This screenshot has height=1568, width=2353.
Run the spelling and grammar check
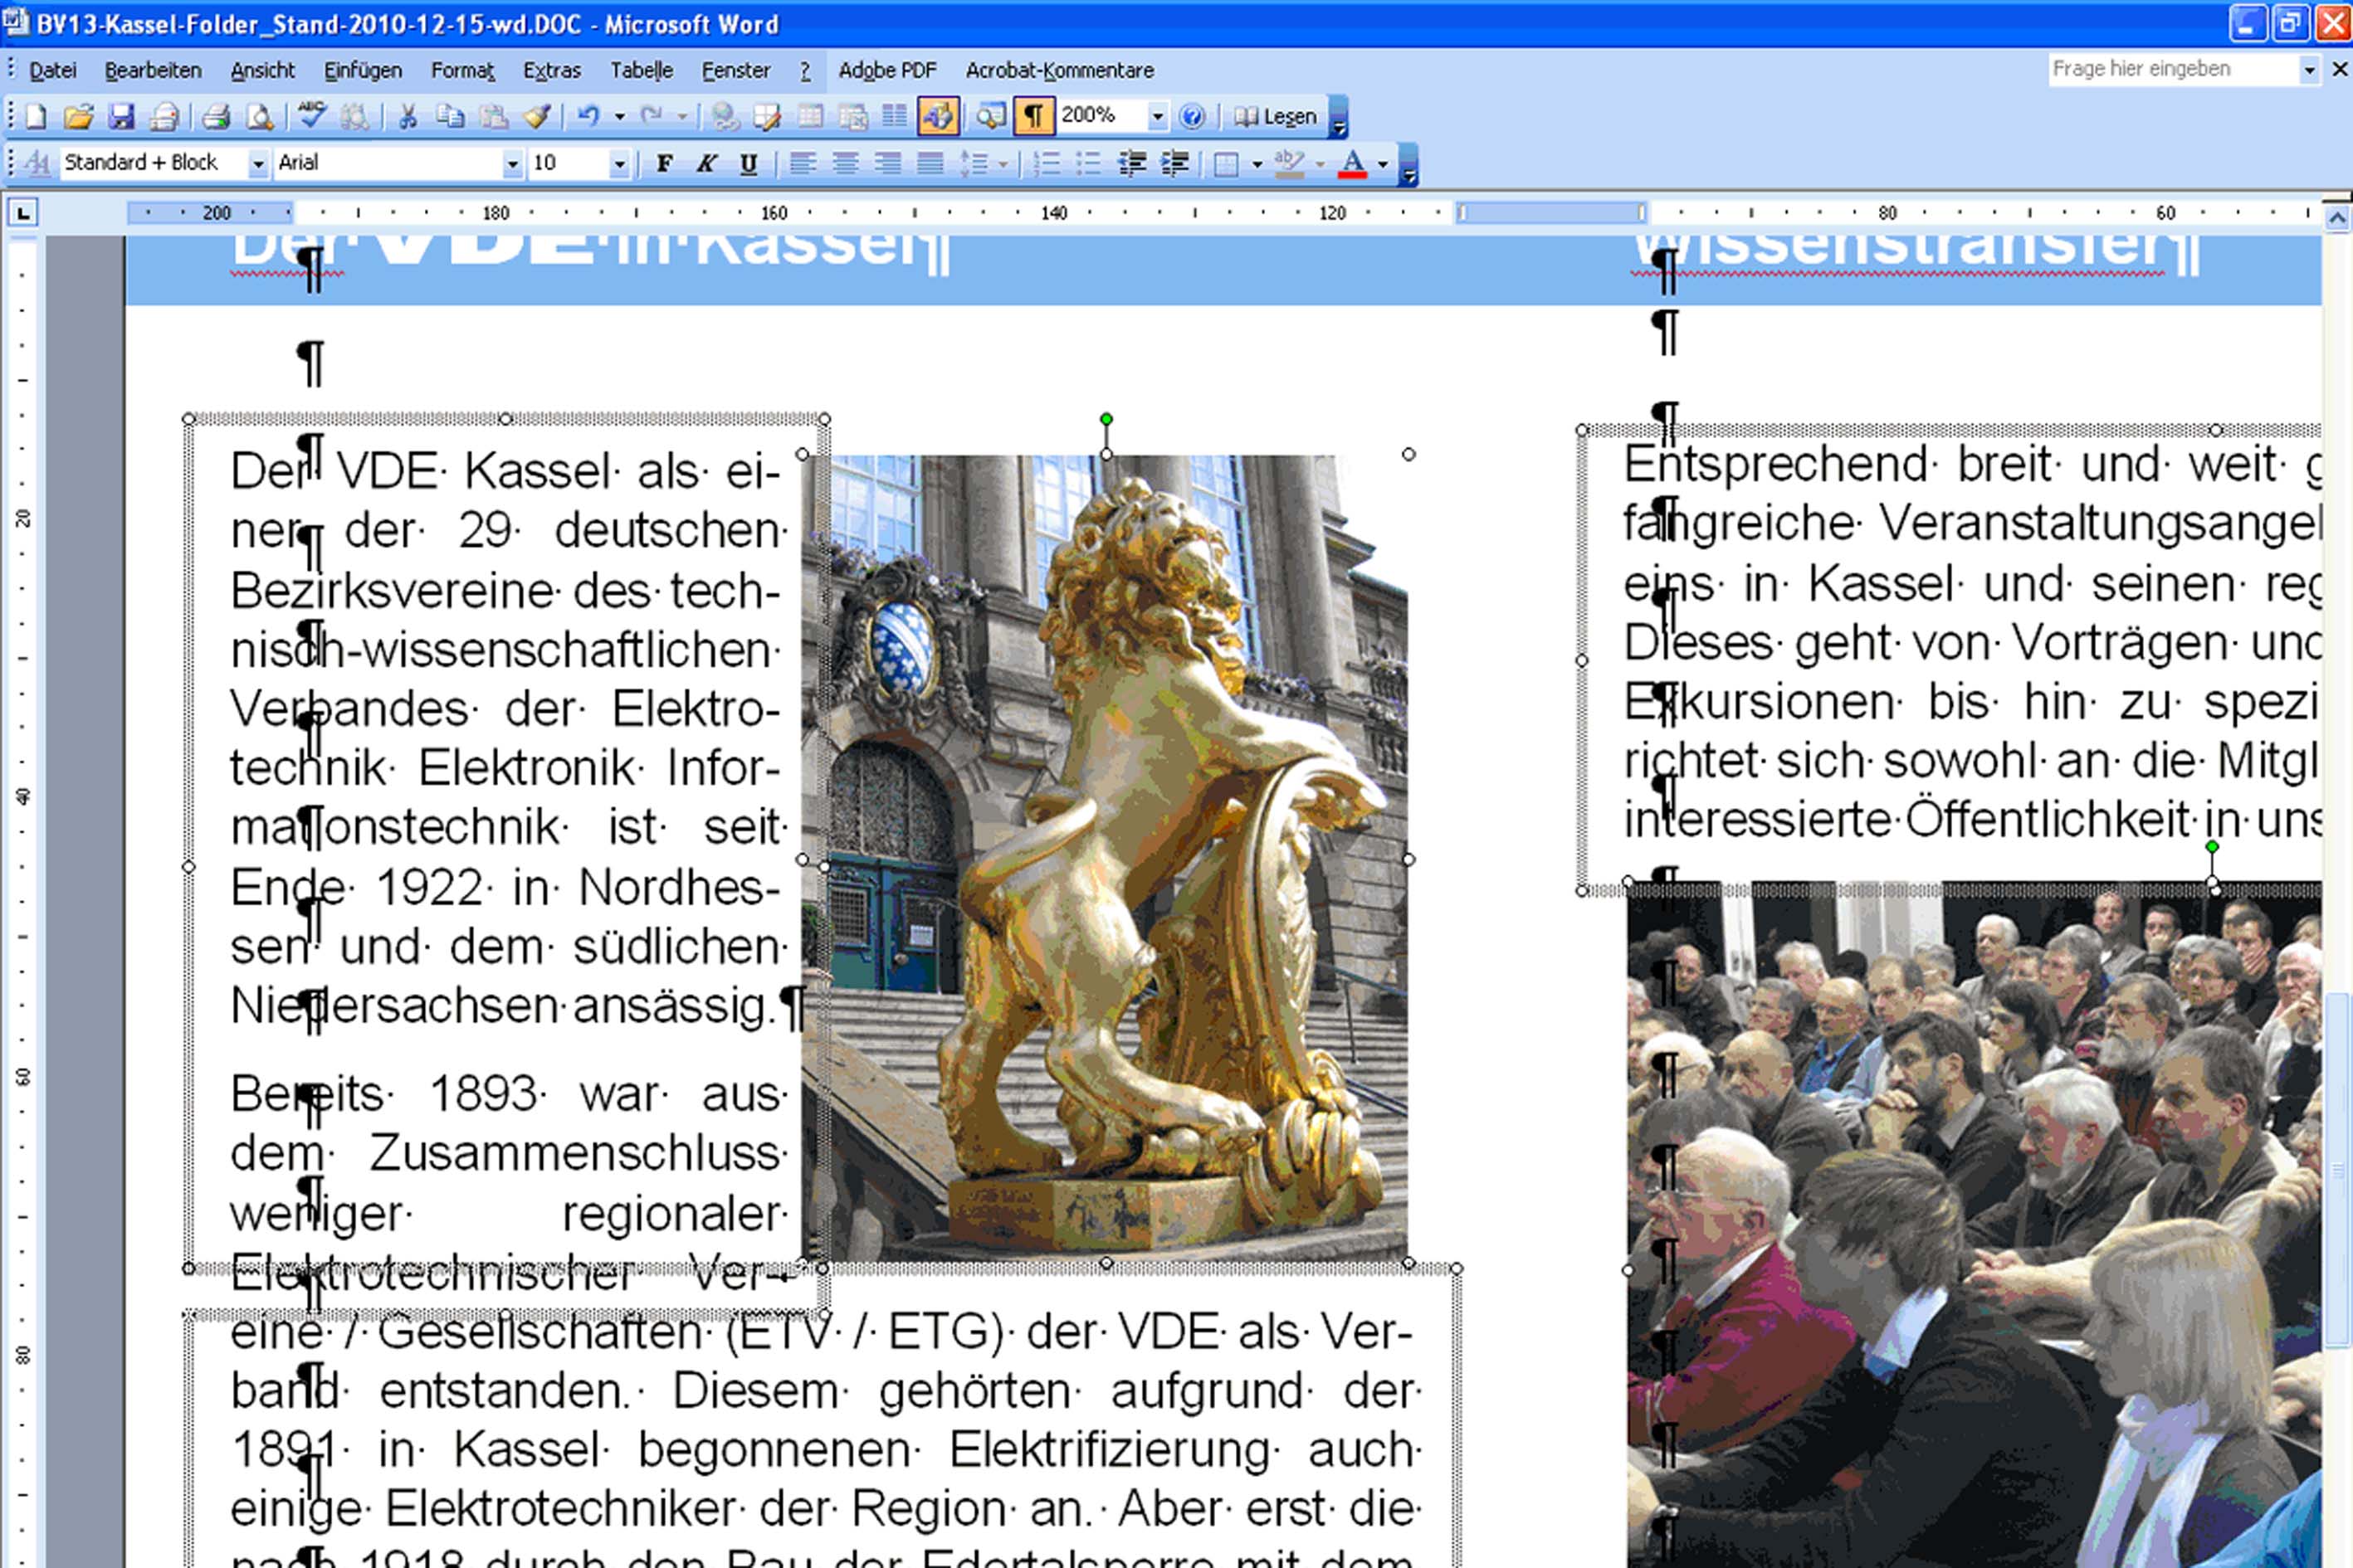[x=311, y=117]
